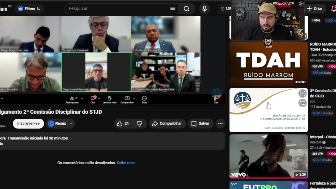336x189 pixels.
Task: Click Add to queue icon on STJD thumbnail
Action: point(302,103)
